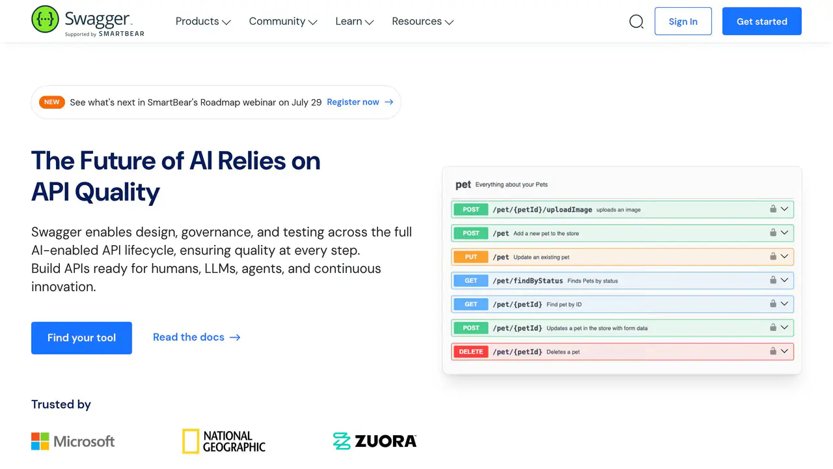This screenshot has width=833, height=469.
Task: Click the PUT badge on /pet row
Action: click(471, 257)
